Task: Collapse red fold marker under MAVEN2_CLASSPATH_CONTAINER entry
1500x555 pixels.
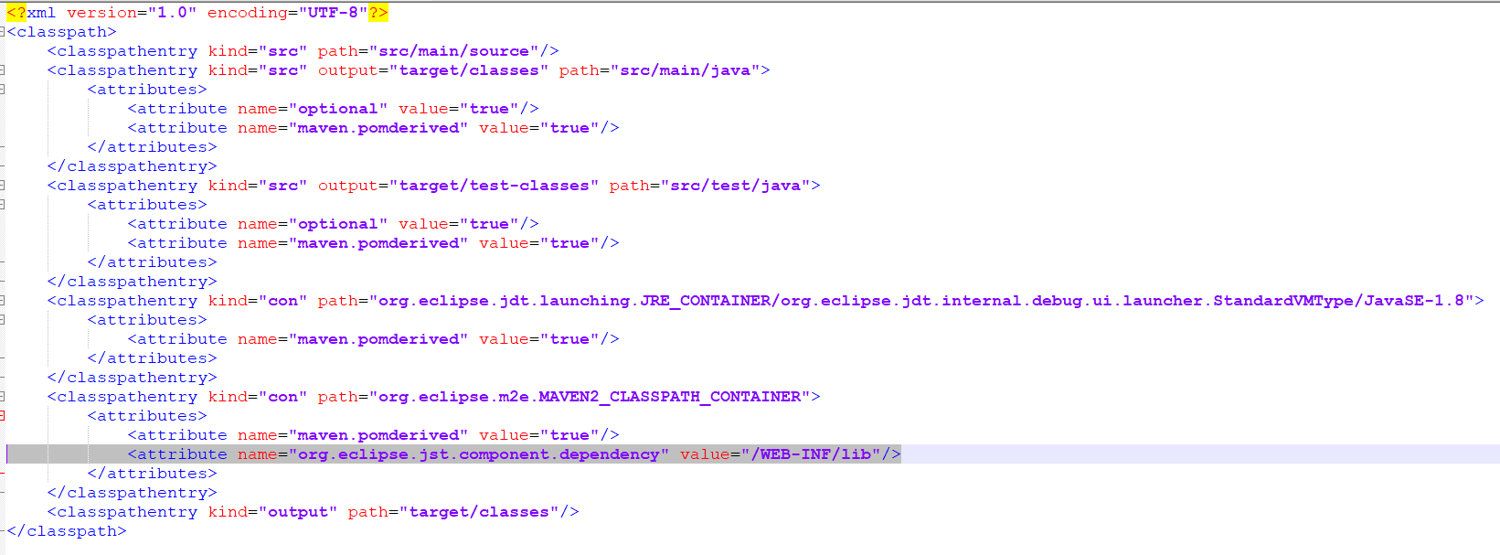Action: 2,416
